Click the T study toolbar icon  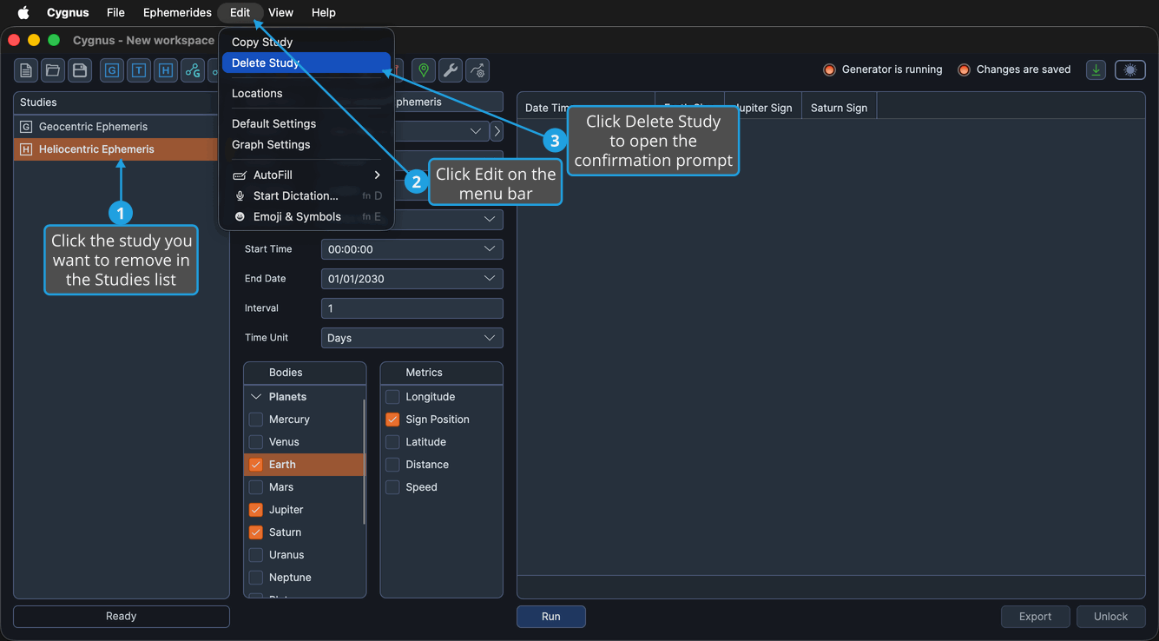point(139,70)
